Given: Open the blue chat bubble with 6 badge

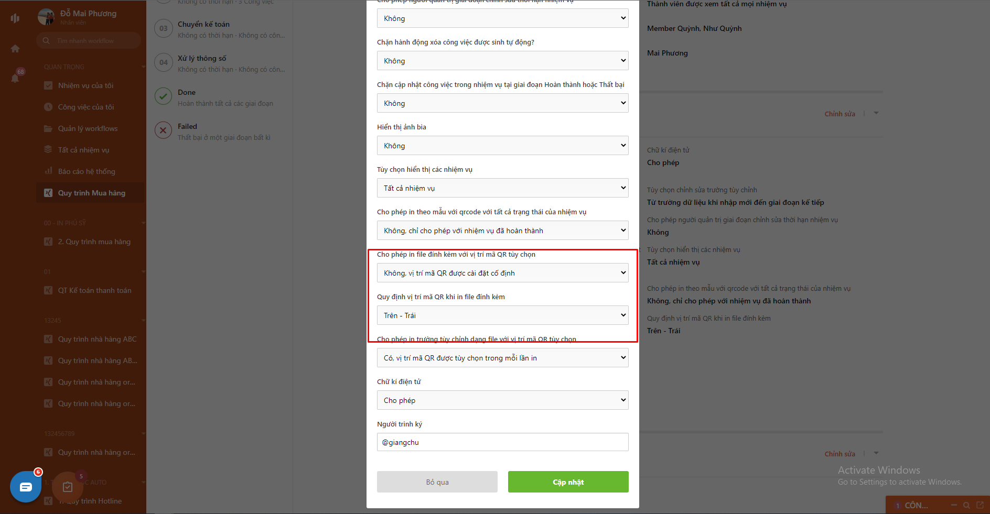Looking at the screenshot, I should coord(26,487).
